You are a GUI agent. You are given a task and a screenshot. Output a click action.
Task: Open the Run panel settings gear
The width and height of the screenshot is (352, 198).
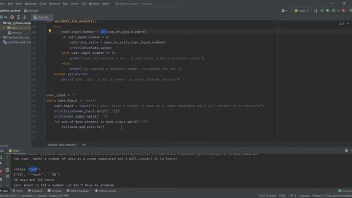click(346, 151)
